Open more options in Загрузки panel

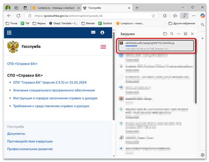[179, 34]
